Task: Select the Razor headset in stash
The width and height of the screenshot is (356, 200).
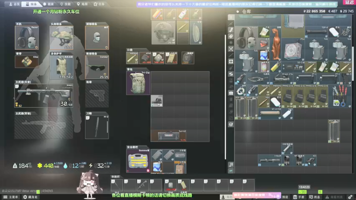Action: point(247,37)
